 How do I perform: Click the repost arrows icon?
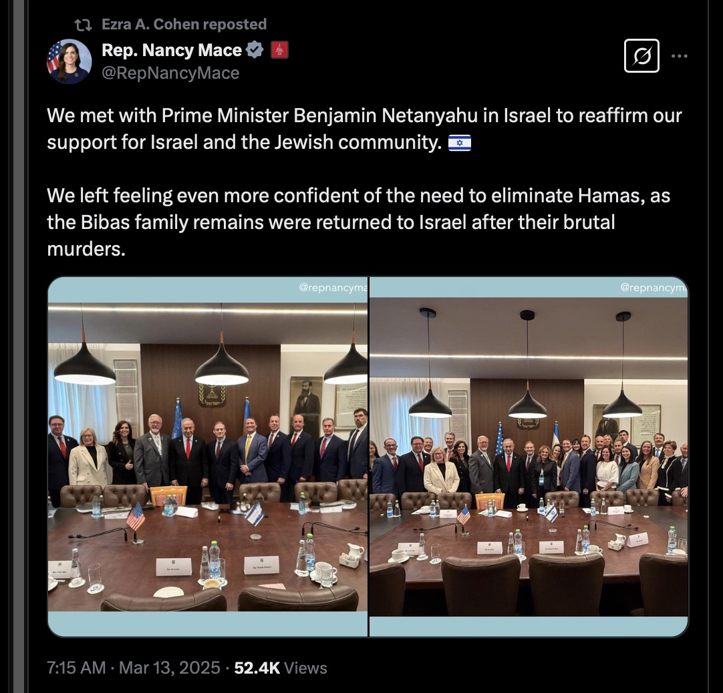point(84,25)
